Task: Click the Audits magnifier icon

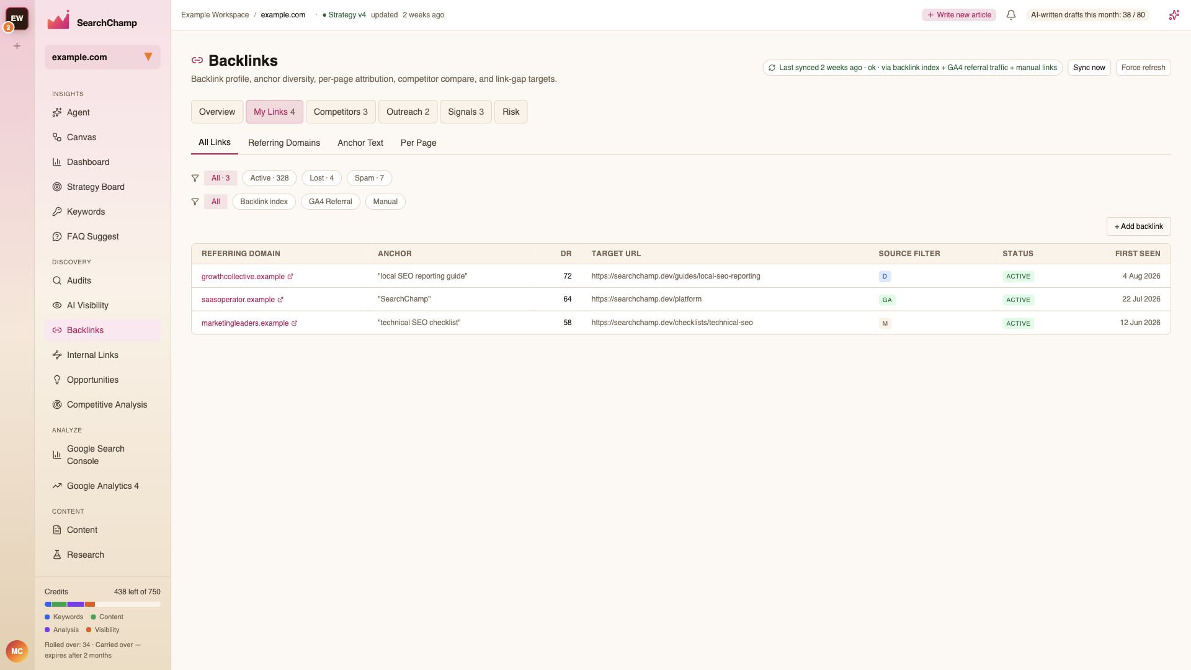Action: [x=57, y=280]
